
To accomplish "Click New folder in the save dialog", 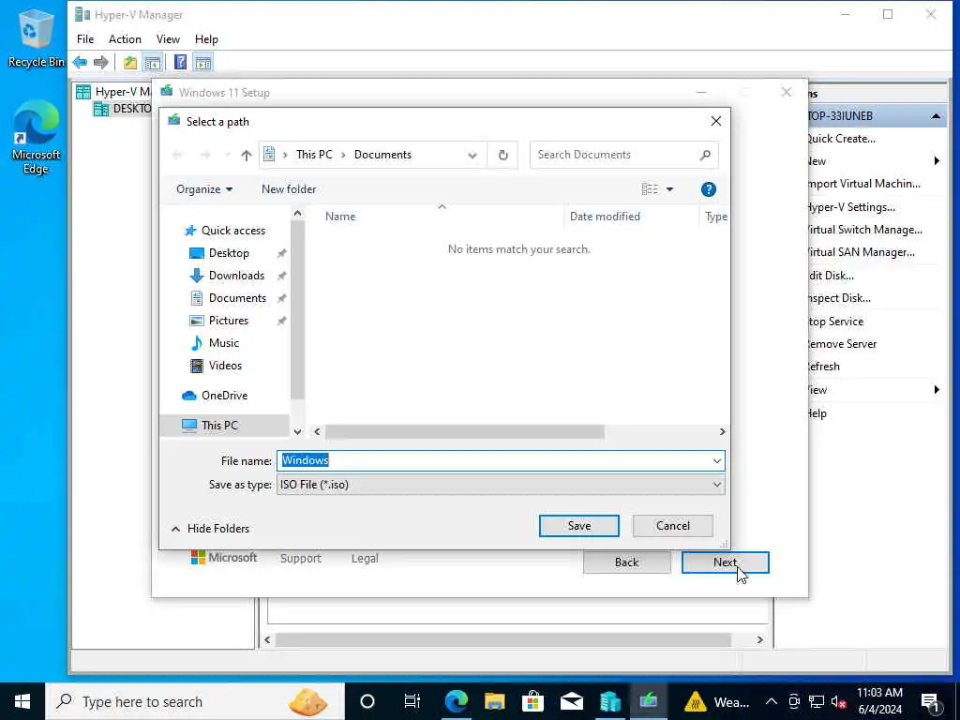I will click(x=289, y=189).
